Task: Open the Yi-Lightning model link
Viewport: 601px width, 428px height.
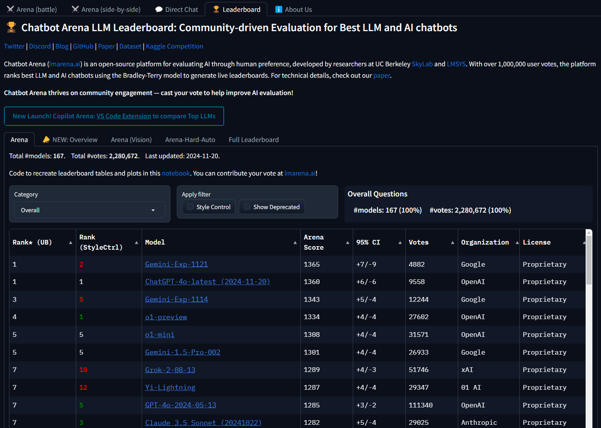Action: [x=170, y=387]
